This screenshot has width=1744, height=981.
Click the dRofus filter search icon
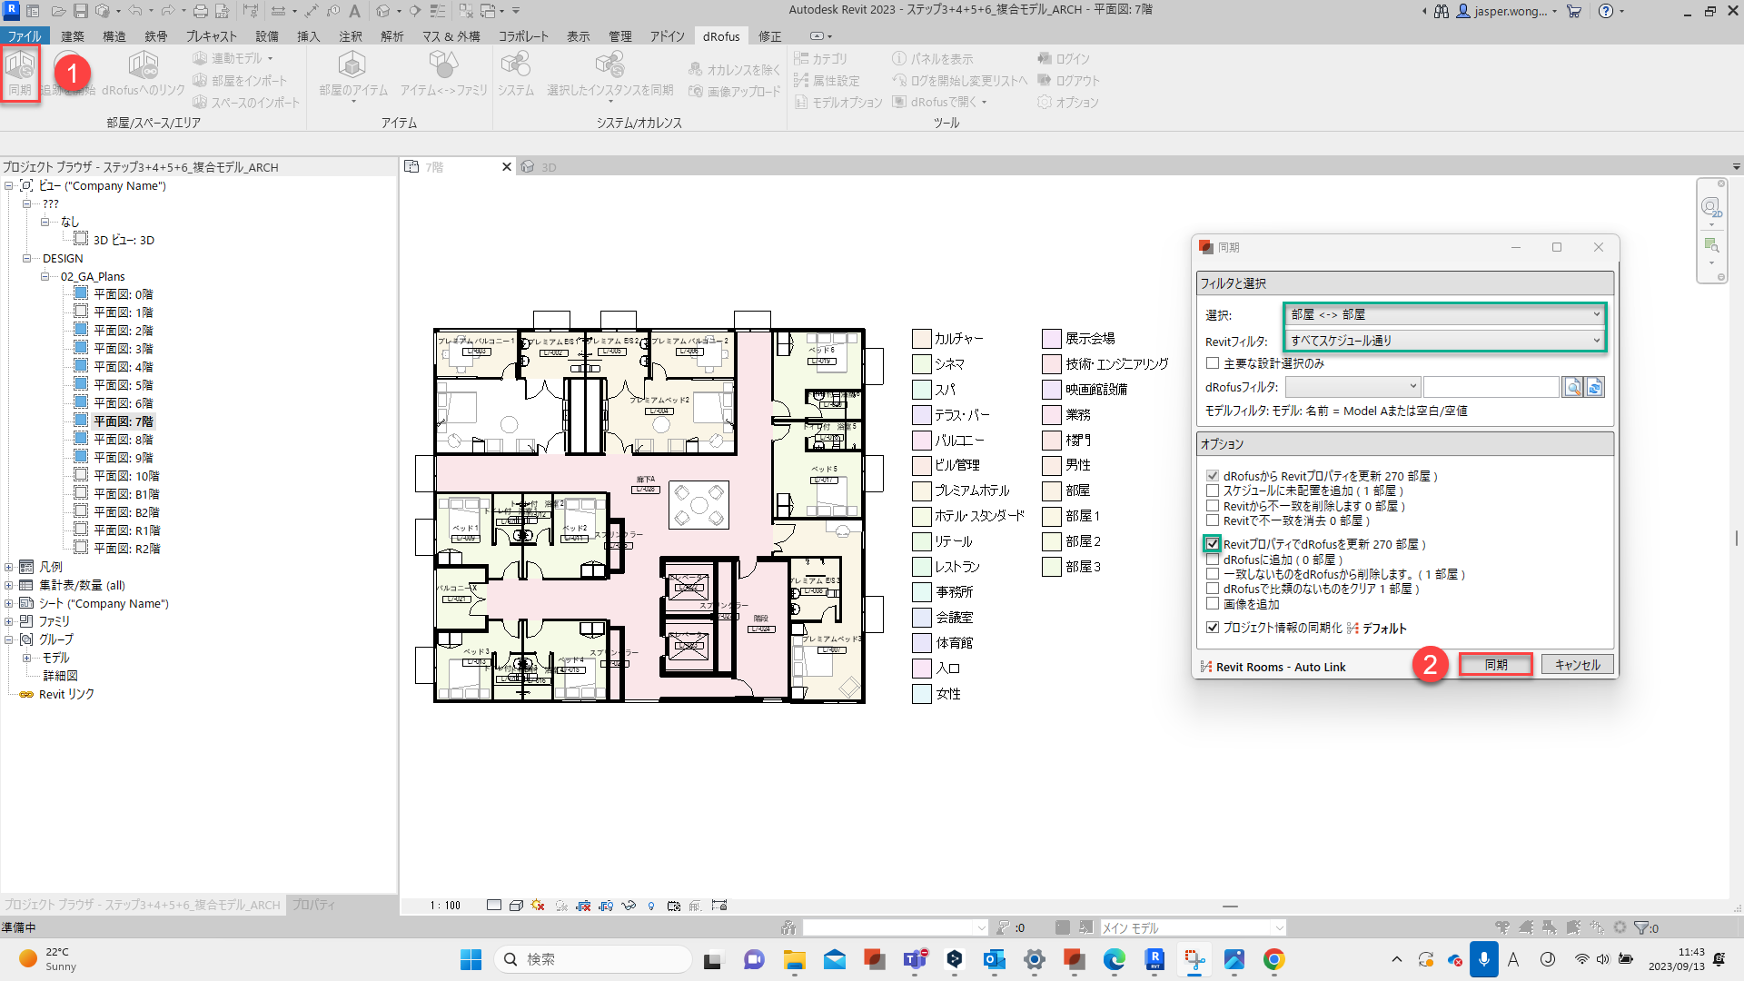pyautogui.click(x=1572, y=388)
